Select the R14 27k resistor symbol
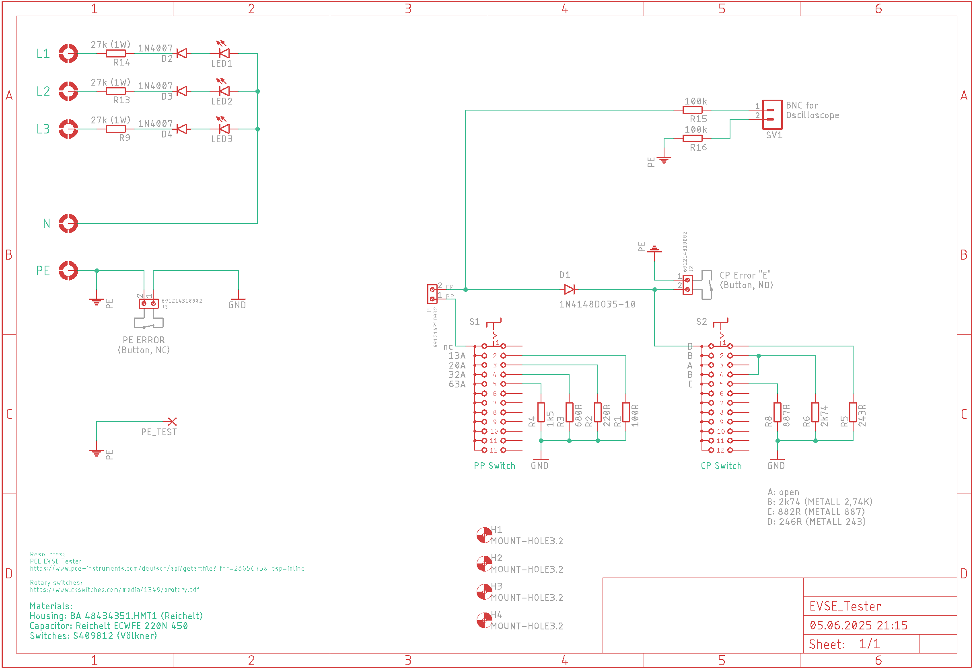Viewport: 973px width, 670px height. [115, 53]
